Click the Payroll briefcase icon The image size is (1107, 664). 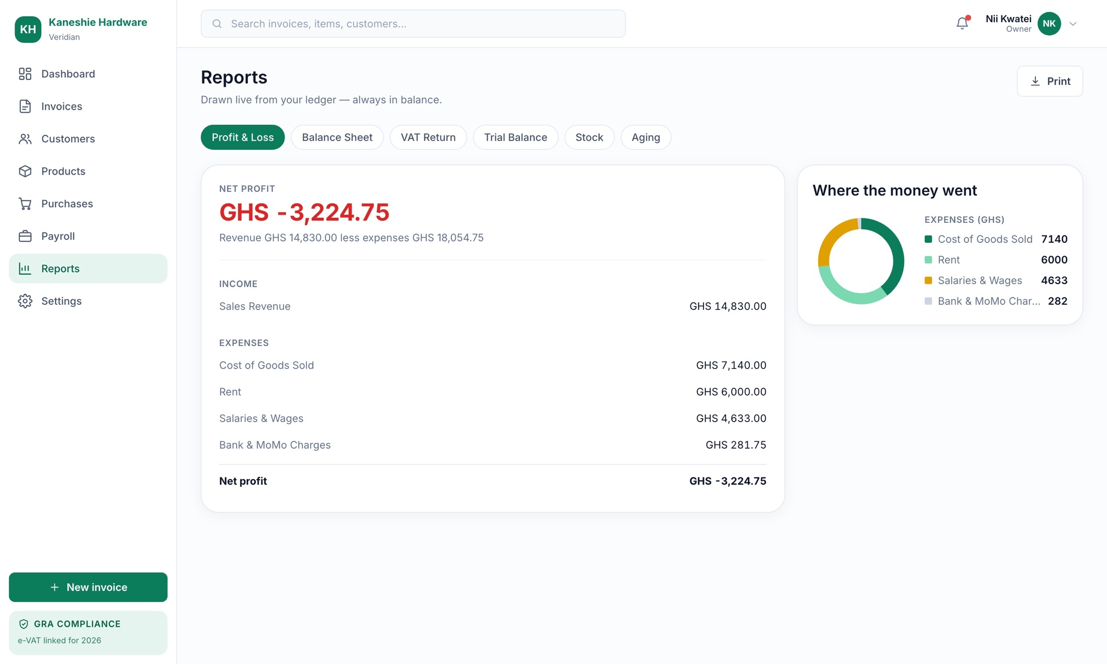pyautogui.click(x=25, y=236)
